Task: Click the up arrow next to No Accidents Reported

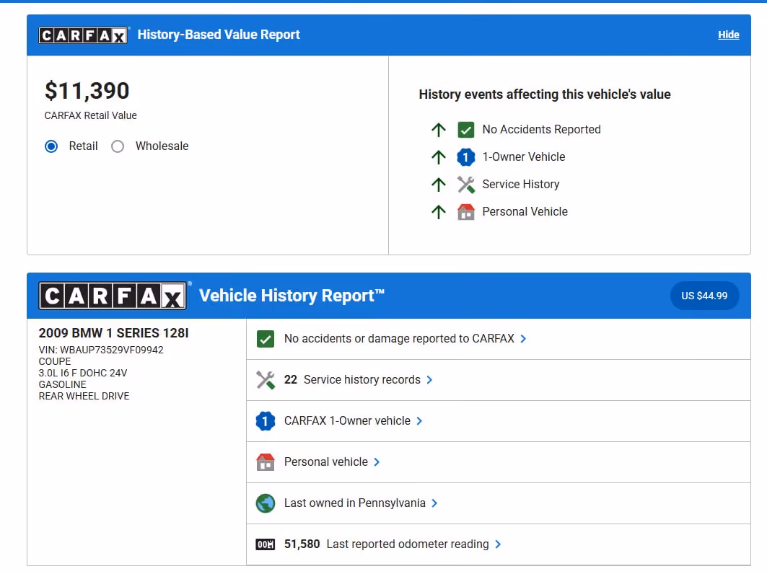Action: click(x=439, y=130)
